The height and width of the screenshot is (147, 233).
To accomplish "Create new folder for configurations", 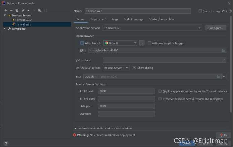I will pyautogui.click(x=40, y=10).
